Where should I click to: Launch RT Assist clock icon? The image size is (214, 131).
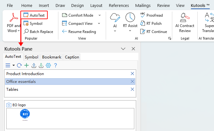[130, 17]
